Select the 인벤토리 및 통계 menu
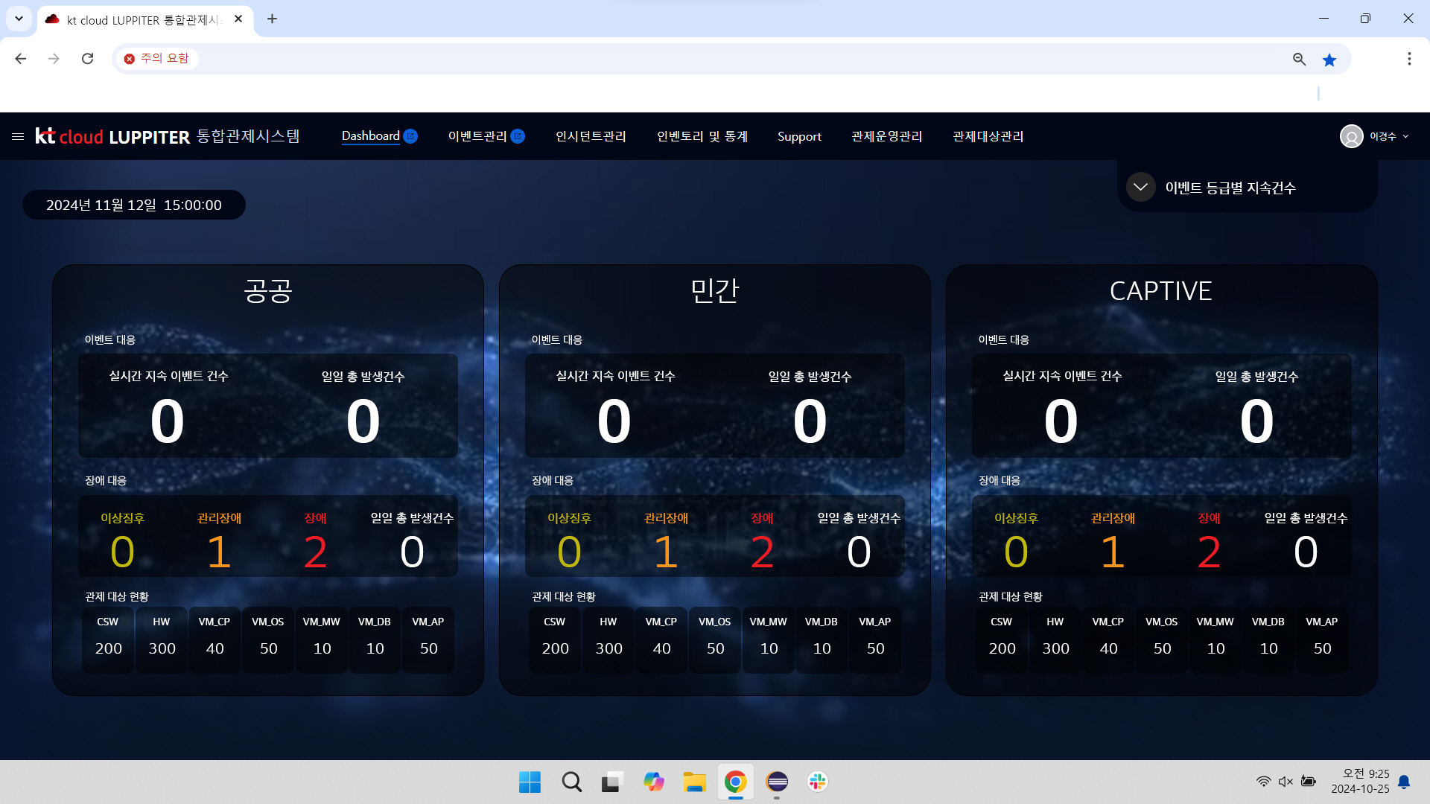The image size is (1430, 804). 702,136
